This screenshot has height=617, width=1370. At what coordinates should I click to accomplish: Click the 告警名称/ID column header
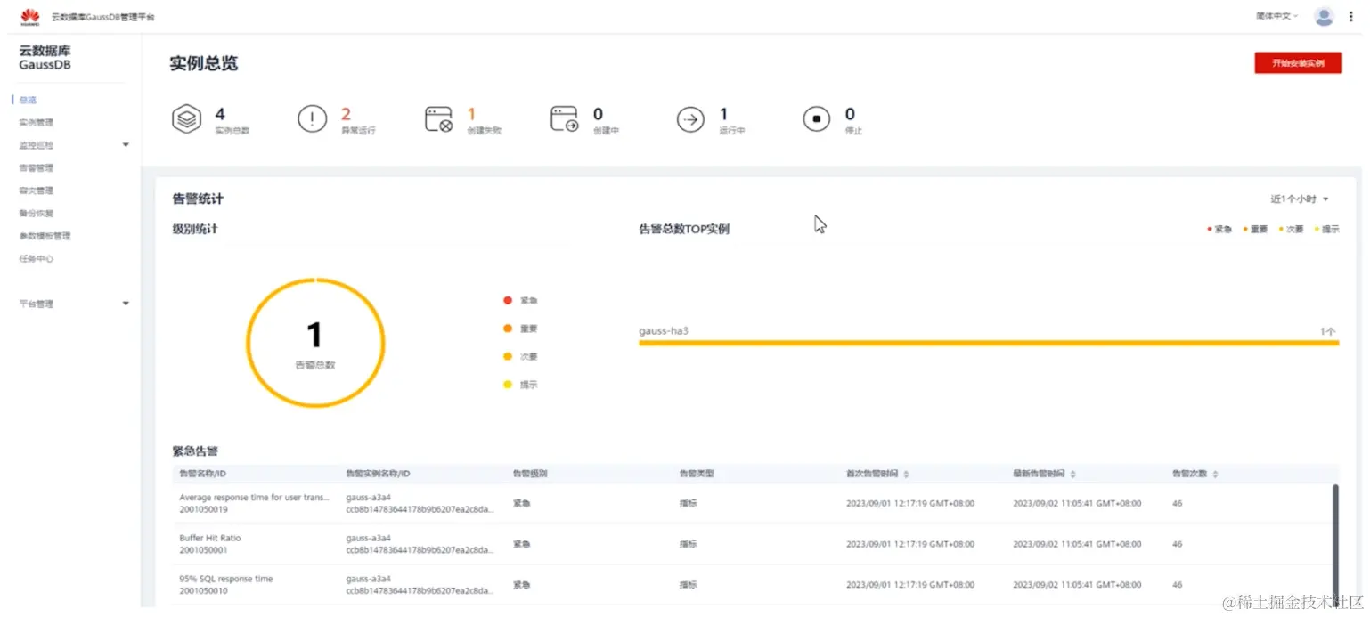[203, 475]
